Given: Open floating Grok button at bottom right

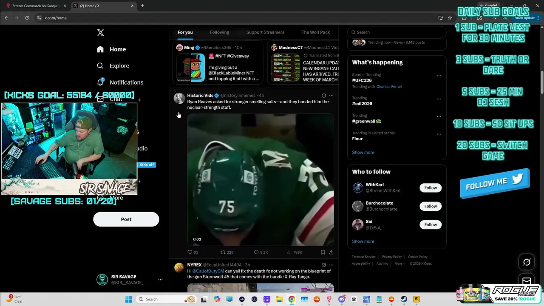Looking at the screenshot, I should pyautogui.click(x=527, y=262).
